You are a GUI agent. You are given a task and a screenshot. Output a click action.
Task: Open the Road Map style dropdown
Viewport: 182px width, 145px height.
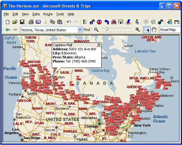(x=170, y=30)
